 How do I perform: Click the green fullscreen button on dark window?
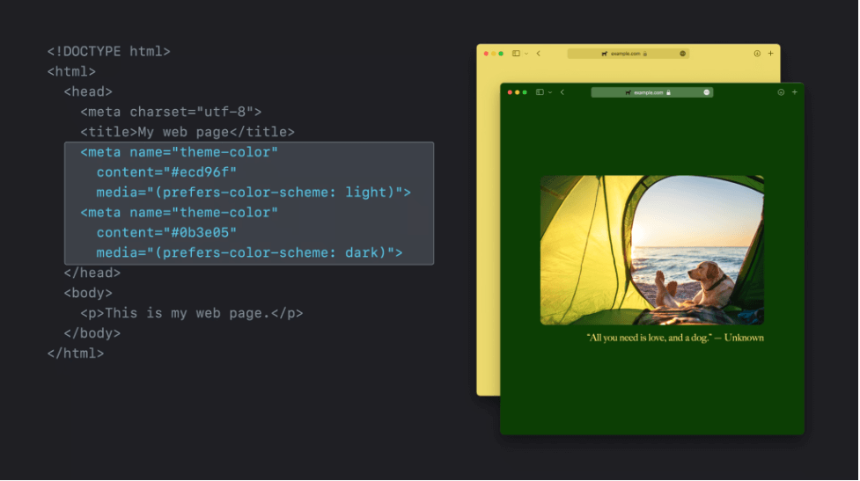click(x=525, y=92)
